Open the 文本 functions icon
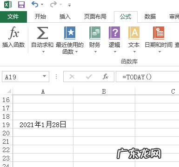Viewport: 179px width, 167px height. click(x=134, y=33)
